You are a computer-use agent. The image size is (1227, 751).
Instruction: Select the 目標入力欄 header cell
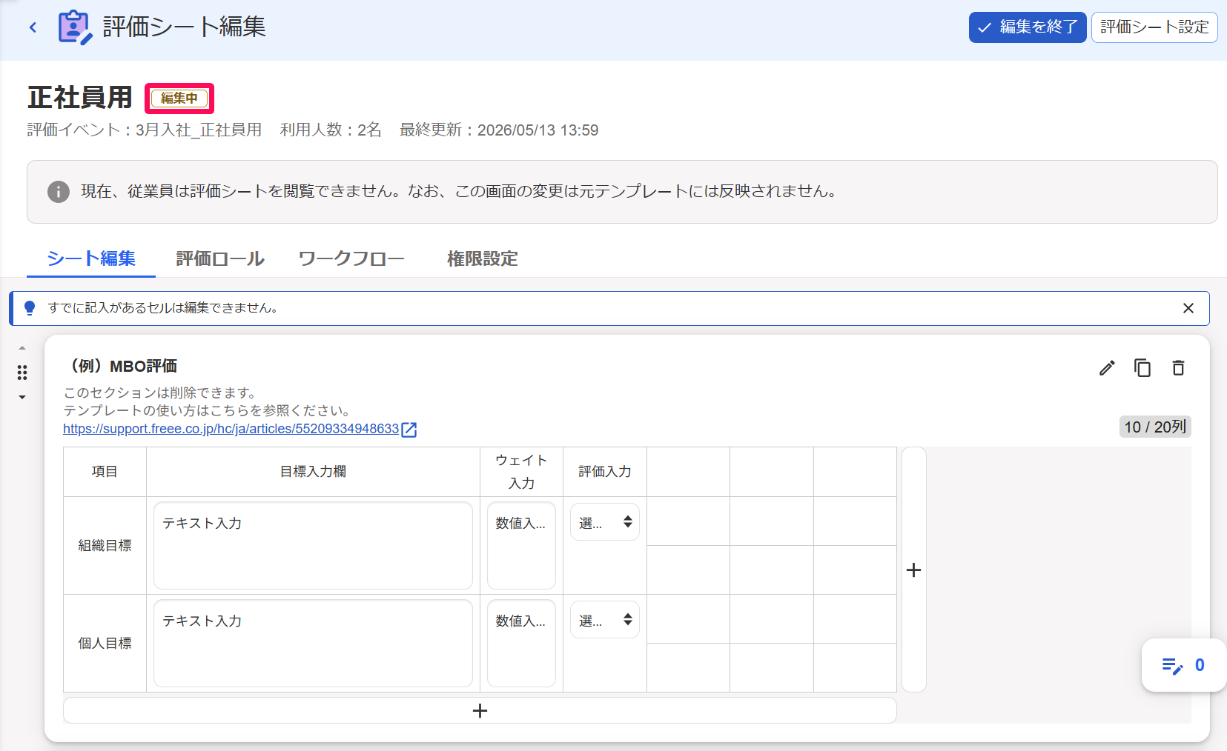tap(313, 472)
